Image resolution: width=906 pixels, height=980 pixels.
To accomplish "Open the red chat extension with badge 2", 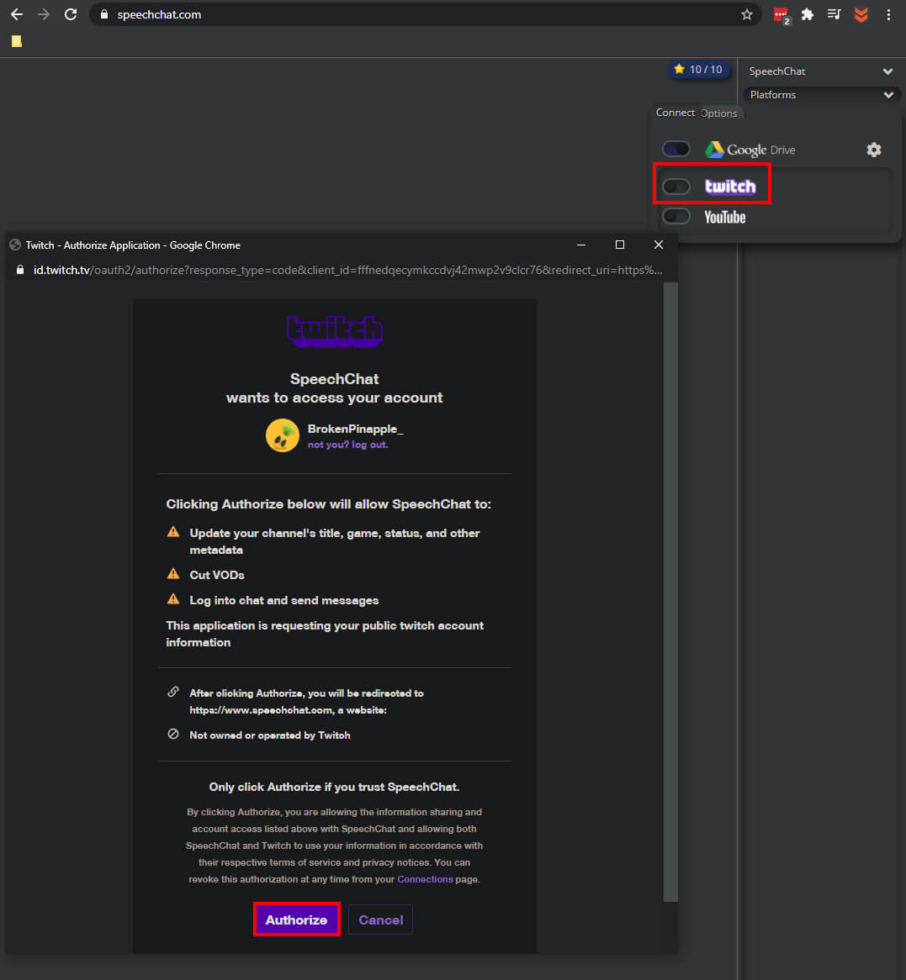I will tap(781, 15).
